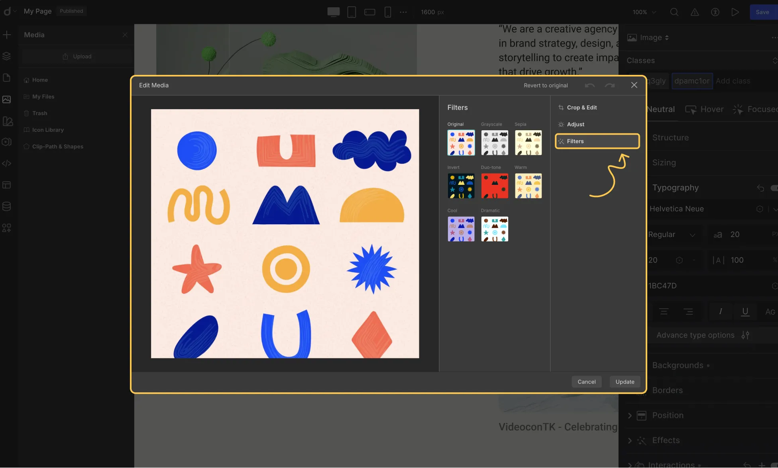Click italic text style icon

pyautogui.click(x=720, y=311)
